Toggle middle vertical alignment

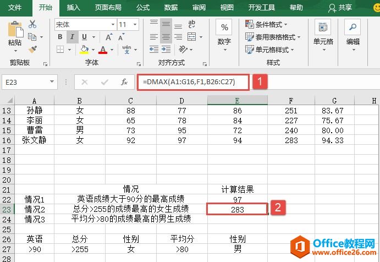tap(166, 24)
